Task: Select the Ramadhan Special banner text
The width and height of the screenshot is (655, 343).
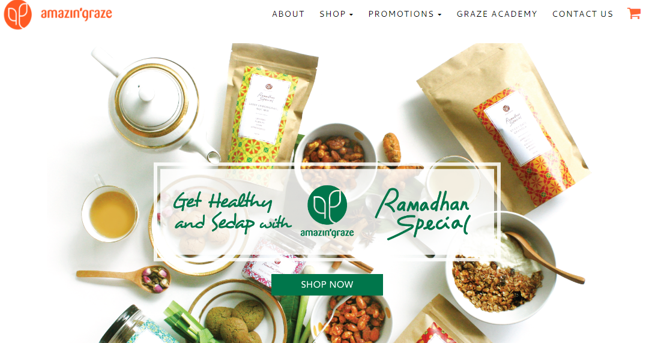Action: [423, 213]
